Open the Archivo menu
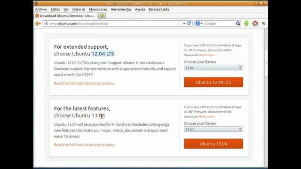Viewport: 301px width, 169px height. tap(41, 9)
